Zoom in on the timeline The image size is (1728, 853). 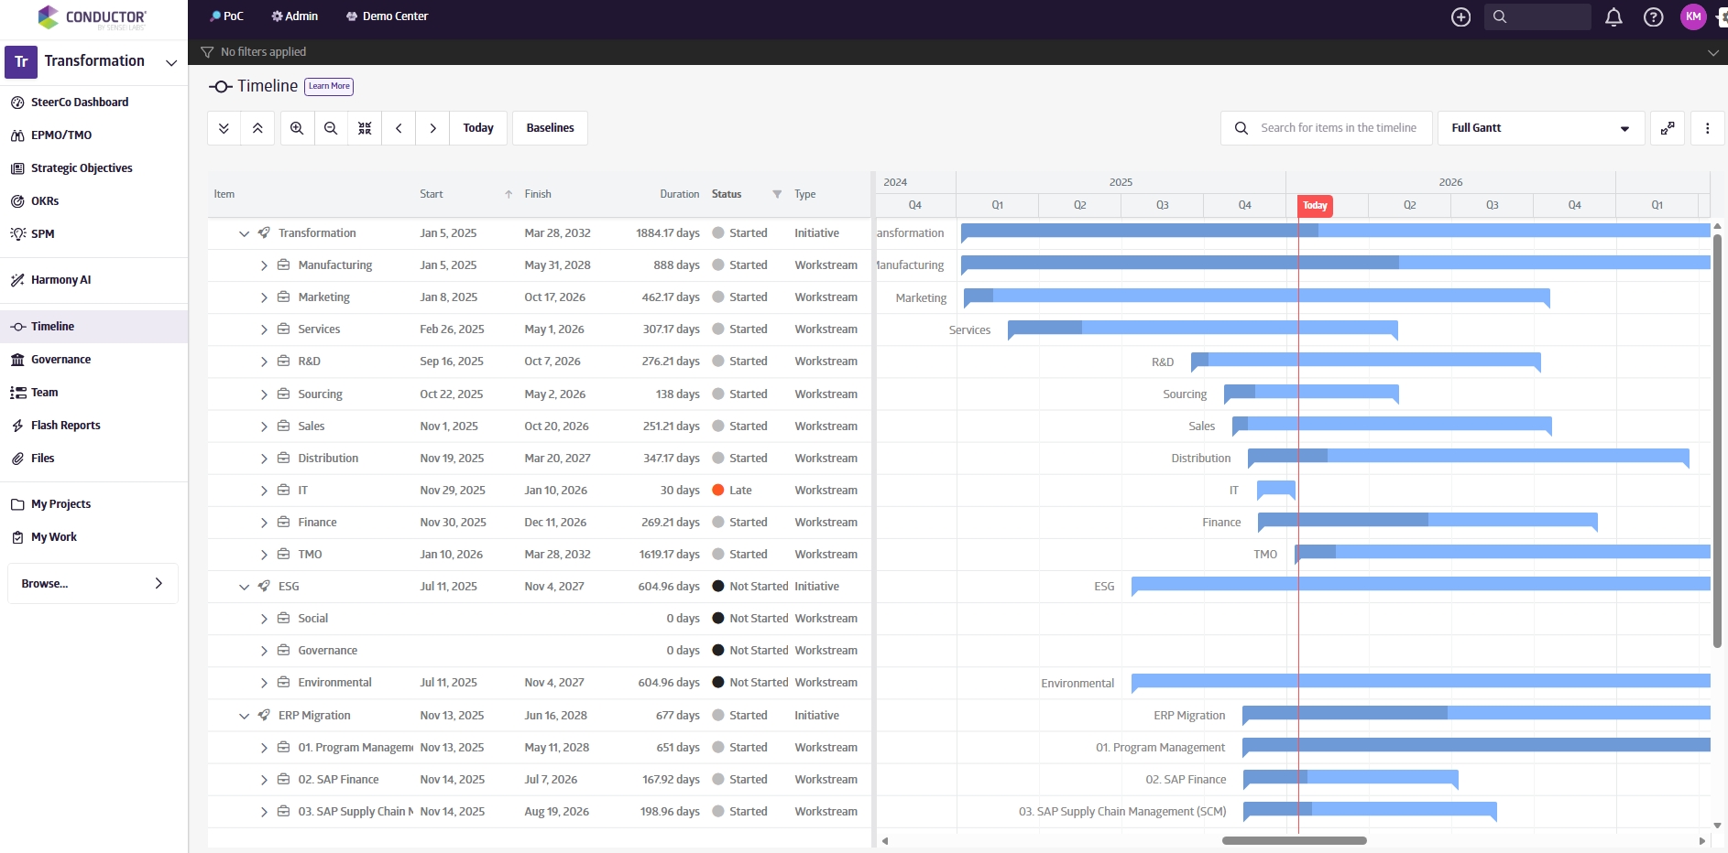point(297,128)
